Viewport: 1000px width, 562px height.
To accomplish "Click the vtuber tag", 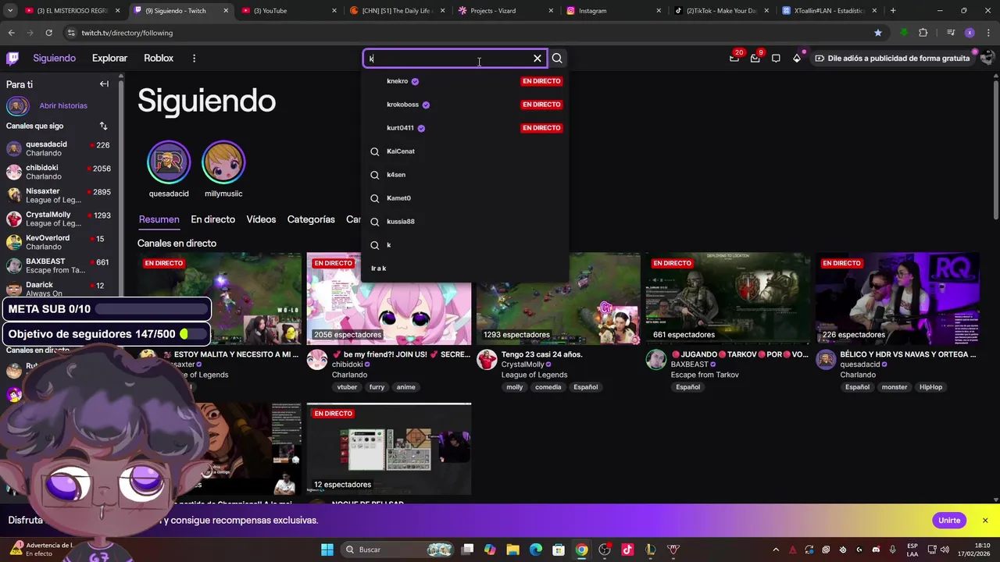I will click(347, 387).
